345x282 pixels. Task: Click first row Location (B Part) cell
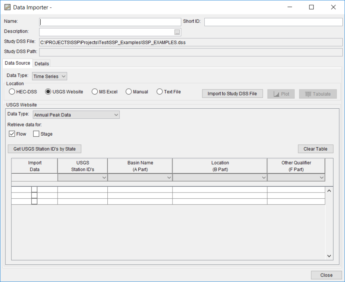tap(220, 190)
